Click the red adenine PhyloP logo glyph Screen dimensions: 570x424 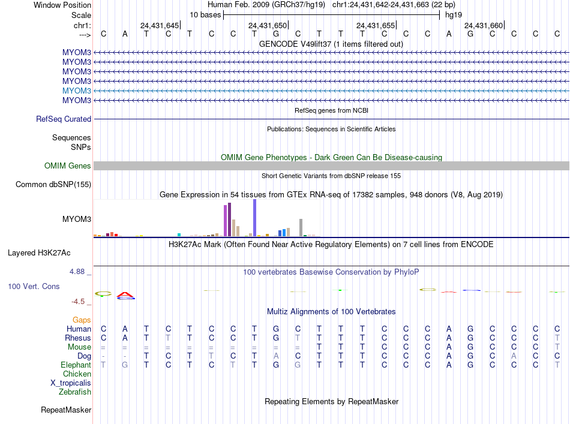point(125,296)
